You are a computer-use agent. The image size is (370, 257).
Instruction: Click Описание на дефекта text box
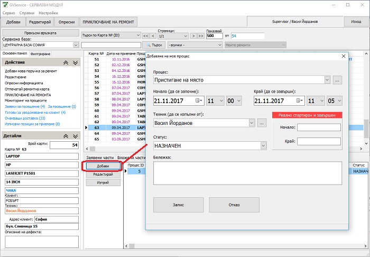click(x=42, y=242)
